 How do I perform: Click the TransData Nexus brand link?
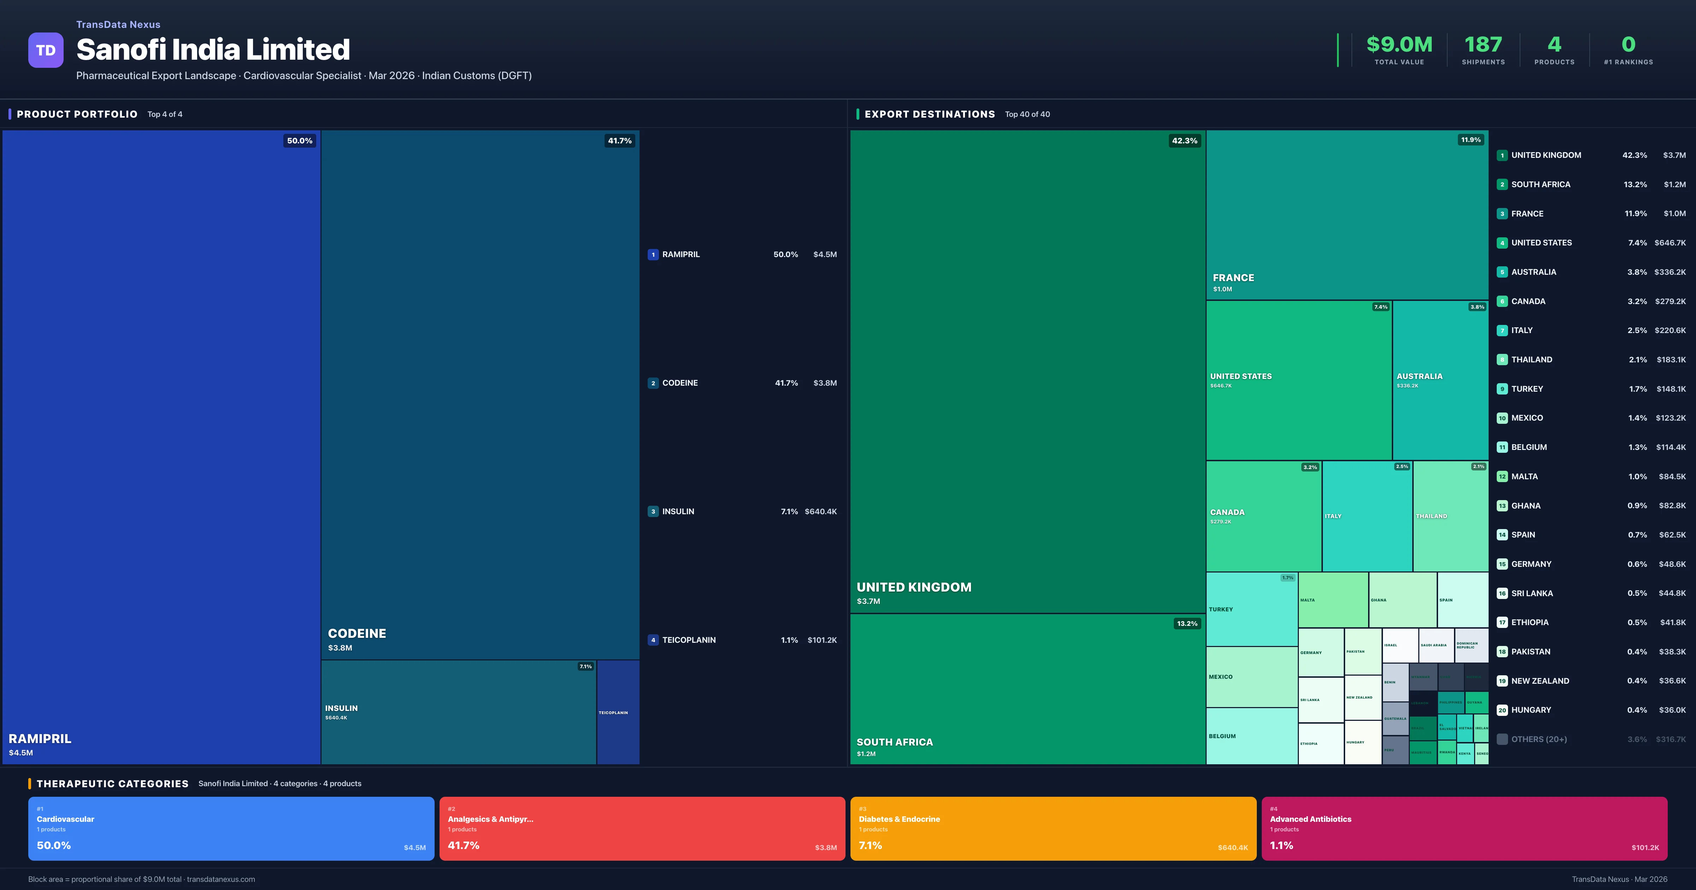[x=118, y=24]
